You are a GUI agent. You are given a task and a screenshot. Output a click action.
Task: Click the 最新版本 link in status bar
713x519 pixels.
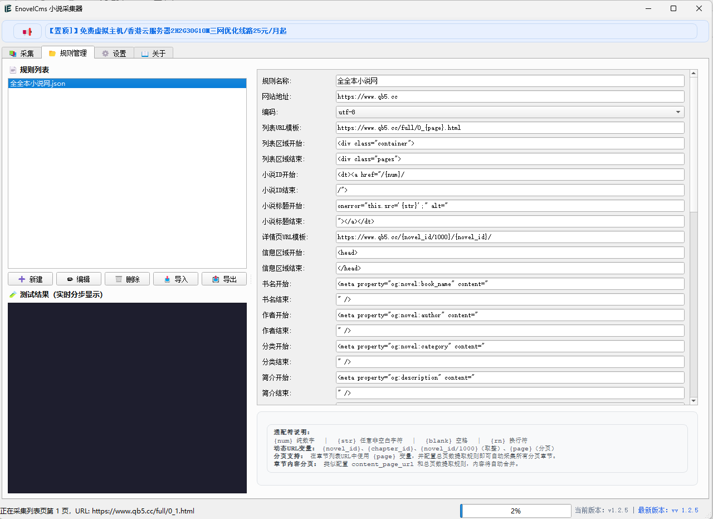tap(668, 511)
